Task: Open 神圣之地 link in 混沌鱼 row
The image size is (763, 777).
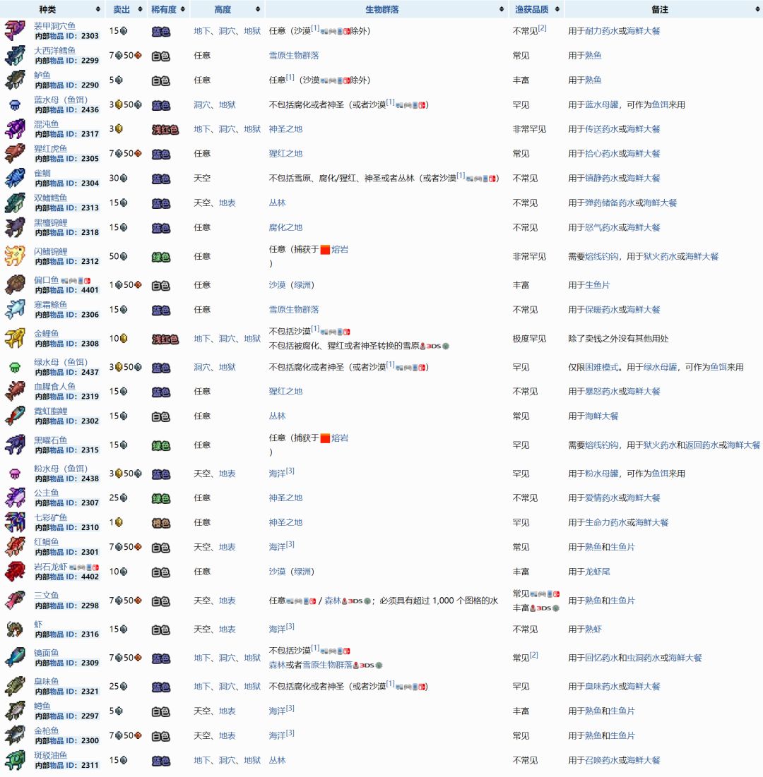Action: (285, 129)
